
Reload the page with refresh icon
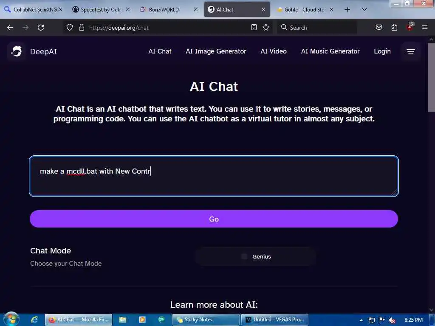[x=41, y=28]
